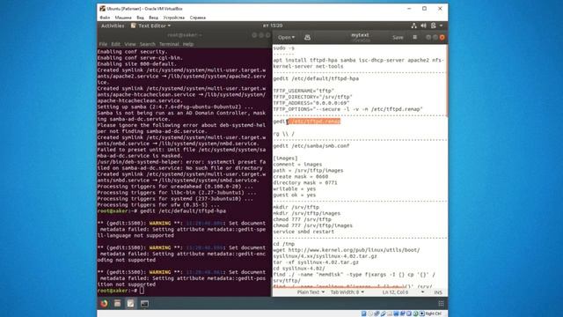The height and width of the screenshot is (317, 563).
Task: Open the Ln 12, Col 6 position dropdown
Action: click(x=403, y=292)
